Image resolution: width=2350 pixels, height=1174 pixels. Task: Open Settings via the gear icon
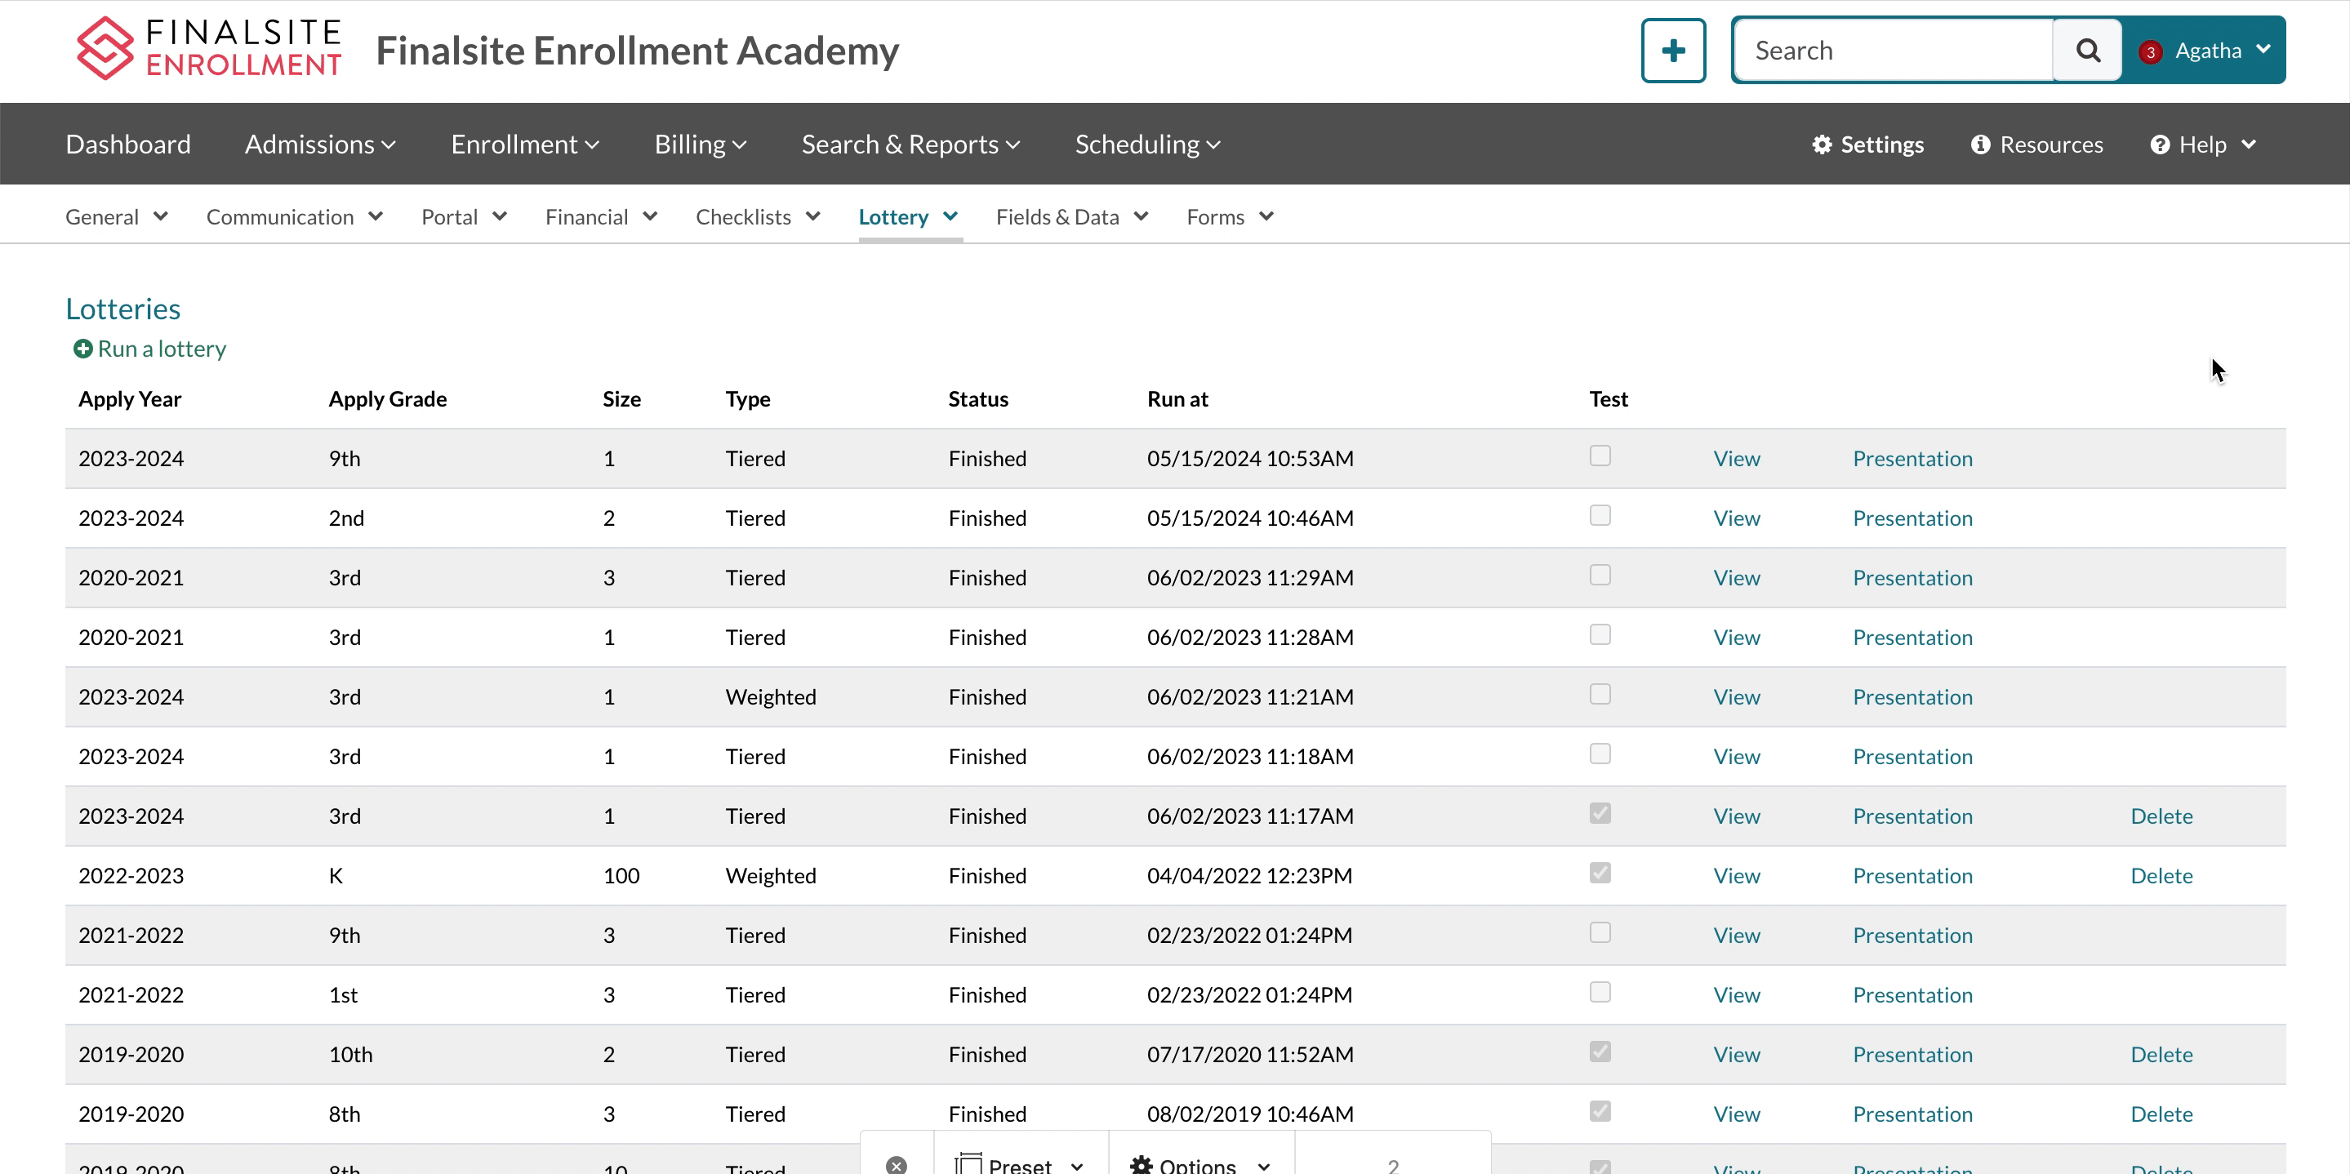pos(1821,145)
